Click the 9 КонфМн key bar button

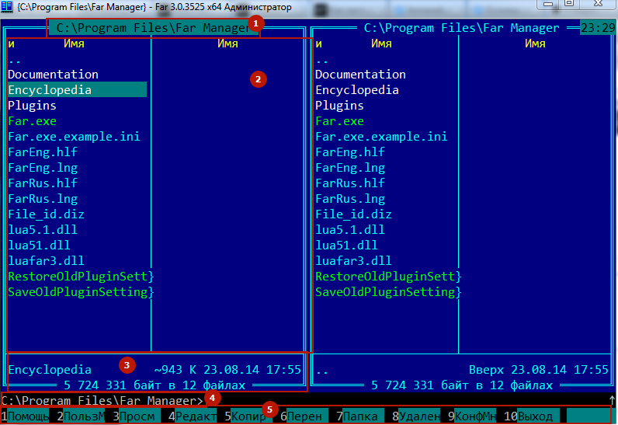(x=472, y=416)
